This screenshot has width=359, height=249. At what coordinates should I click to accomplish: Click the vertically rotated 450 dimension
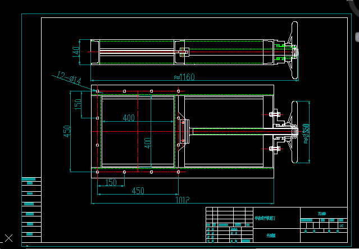tap(67, 131)
